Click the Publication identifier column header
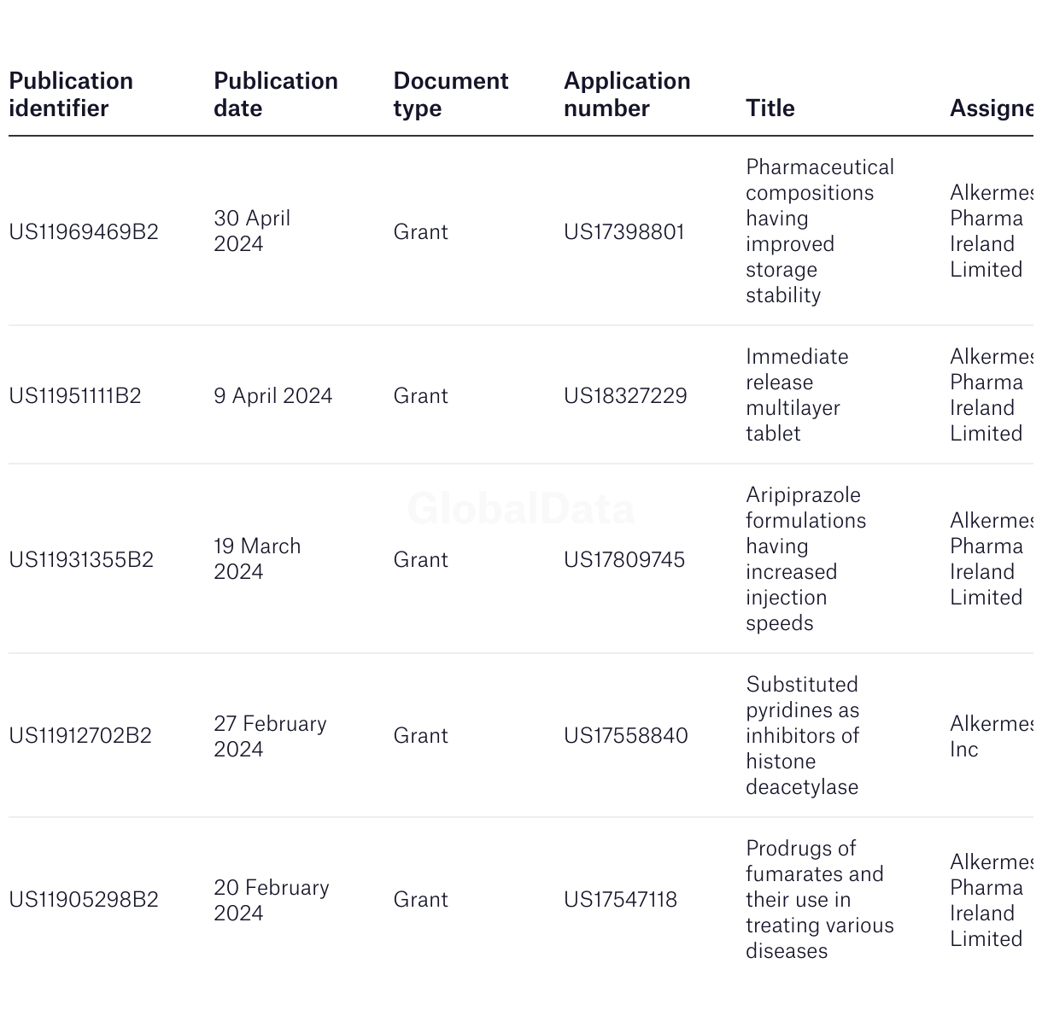Image resolution: width=1042 pixels, height=1016 pixels. click(71, 95)
